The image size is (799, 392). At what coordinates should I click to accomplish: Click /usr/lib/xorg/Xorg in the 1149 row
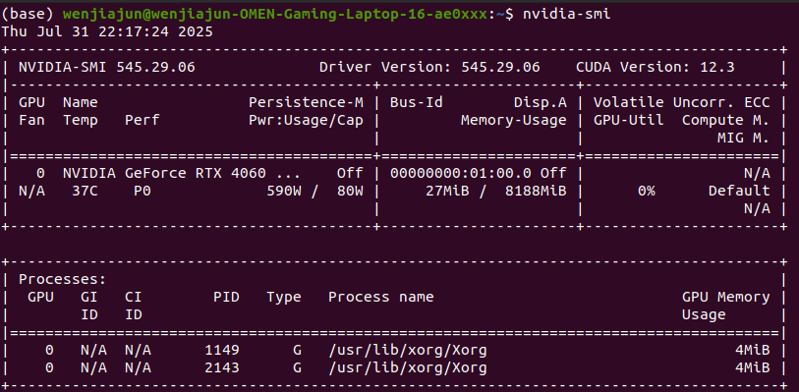point(408,351)
